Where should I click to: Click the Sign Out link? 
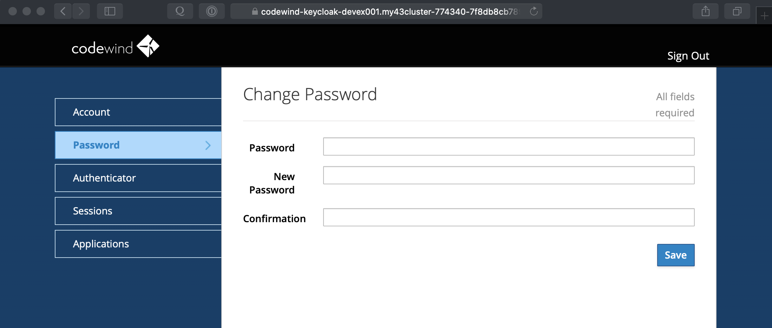click(688, 55)
